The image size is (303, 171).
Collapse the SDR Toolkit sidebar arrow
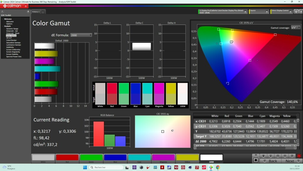(28, 12)
